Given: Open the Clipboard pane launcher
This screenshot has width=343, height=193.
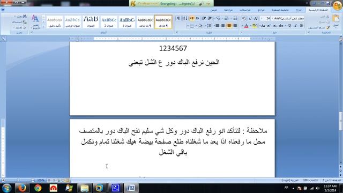Looking at the screenshot, I should click(x=309, y=32).
